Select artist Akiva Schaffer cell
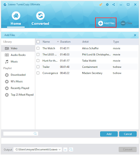The image size is (140, 155). tap(90, 48)
